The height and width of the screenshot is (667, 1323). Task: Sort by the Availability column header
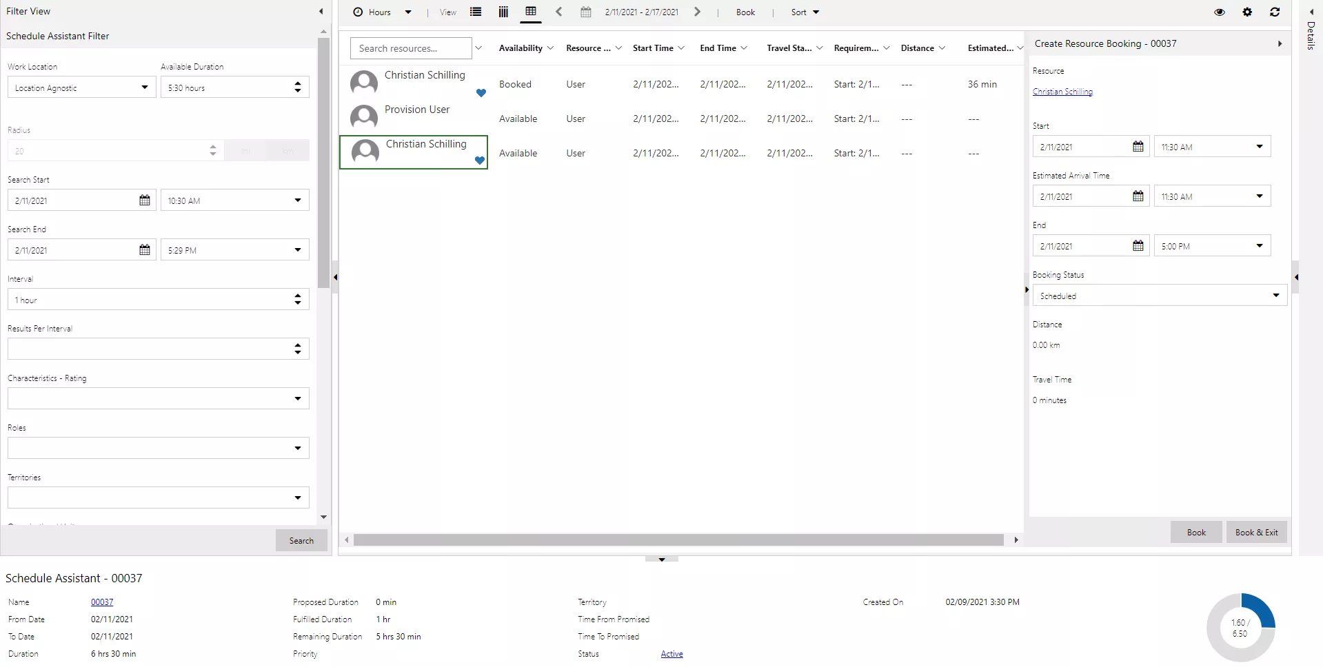coord(521,48)
